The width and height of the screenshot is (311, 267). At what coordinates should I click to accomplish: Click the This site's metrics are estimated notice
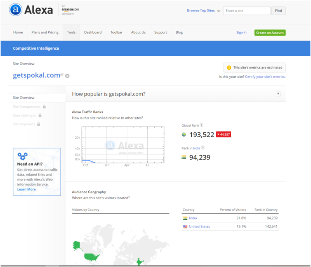pos(255,68)
